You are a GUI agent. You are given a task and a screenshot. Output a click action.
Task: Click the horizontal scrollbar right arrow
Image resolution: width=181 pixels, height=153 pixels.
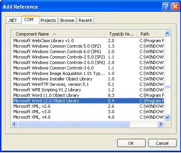[x=160, y=124]
